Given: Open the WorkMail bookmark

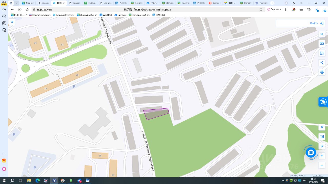Looking at the screenshot, I should [x=106, y=15].
